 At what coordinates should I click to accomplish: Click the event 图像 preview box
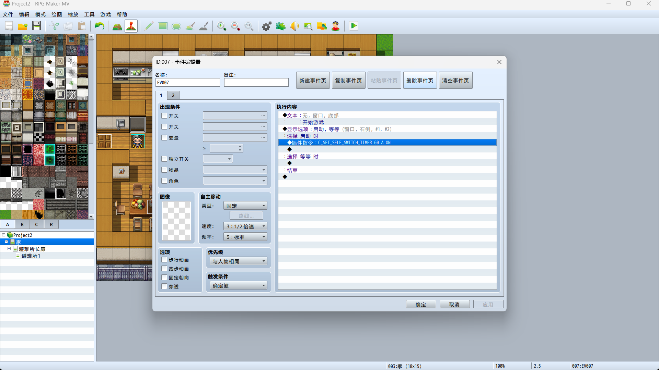pyautogui.click(x=176, y=221)
